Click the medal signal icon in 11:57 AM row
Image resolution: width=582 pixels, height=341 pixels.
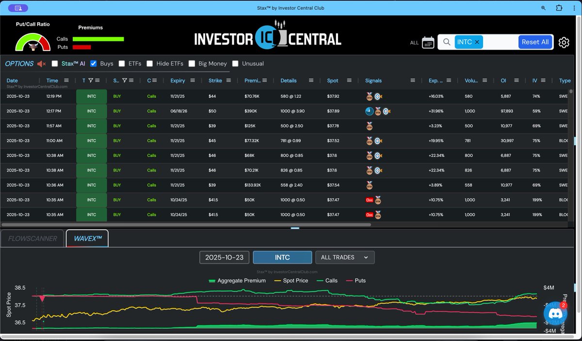370,126
